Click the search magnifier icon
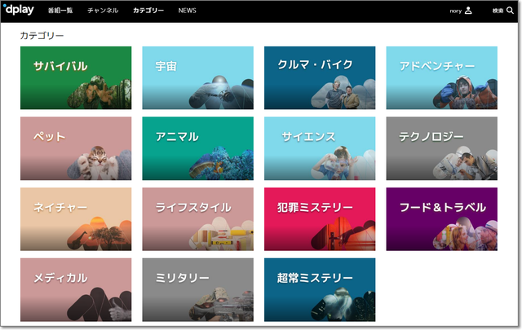522x330 pixels. [x=511, y=11]
